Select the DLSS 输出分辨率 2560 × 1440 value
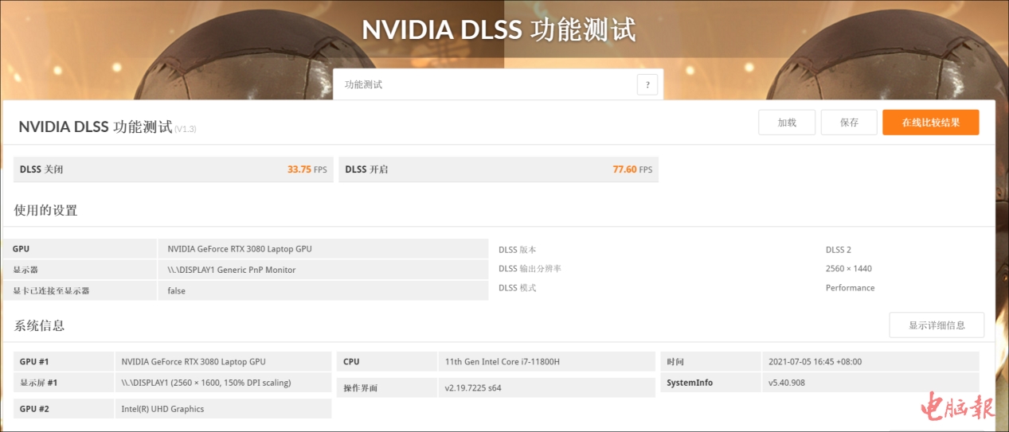The width and height of the screenshot is (1009, 432). (848, 269)
